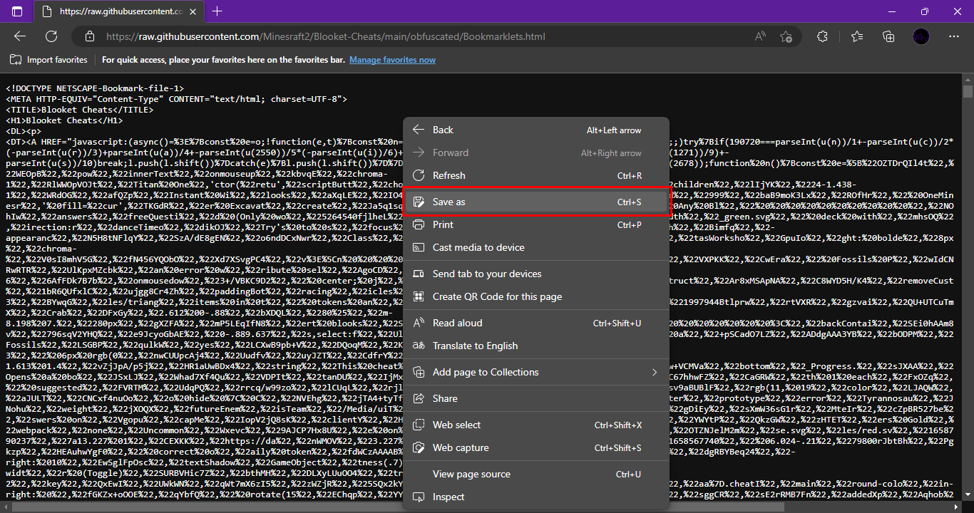Click the '<!DOCTYPE NETSCAPE-Bookmark-file-1>' line
The image size is (974, 513).
95,88
